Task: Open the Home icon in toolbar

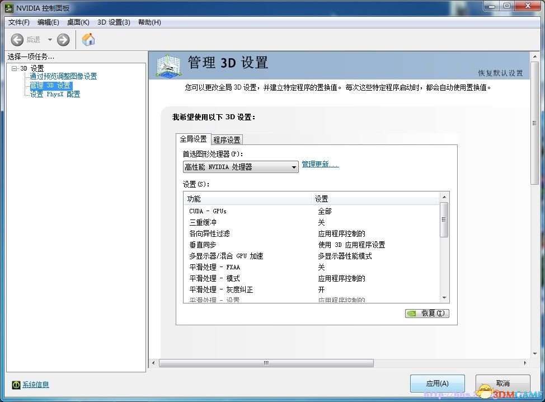Action: (88, 39)
